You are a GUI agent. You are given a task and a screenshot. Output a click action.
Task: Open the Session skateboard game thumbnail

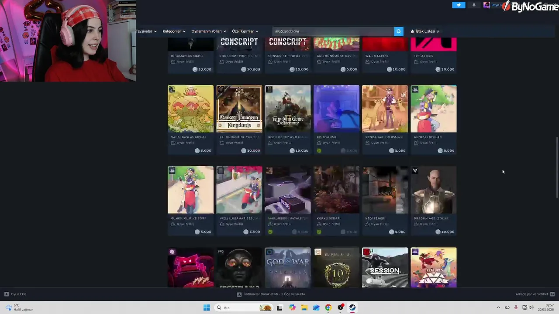pyautogui.click(x=385, y=267)
